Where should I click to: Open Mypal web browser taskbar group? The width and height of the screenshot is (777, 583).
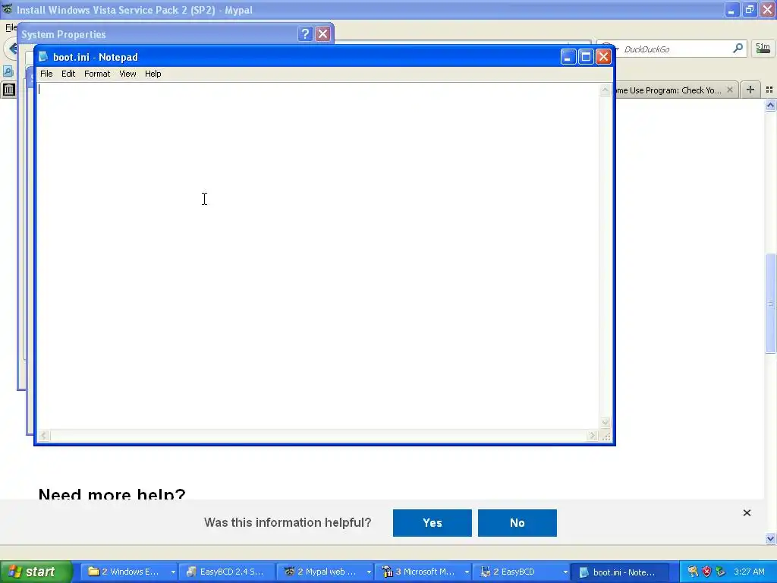coord(325,572)
